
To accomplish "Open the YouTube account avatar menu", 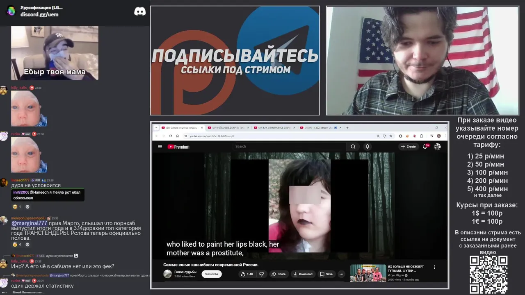I will [437, 147].
